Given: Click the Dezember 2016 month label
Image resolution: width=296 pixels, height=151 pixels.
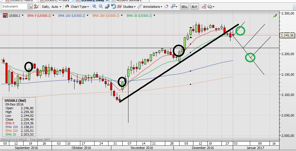Looking at the screenshot, I should [203, 148].
